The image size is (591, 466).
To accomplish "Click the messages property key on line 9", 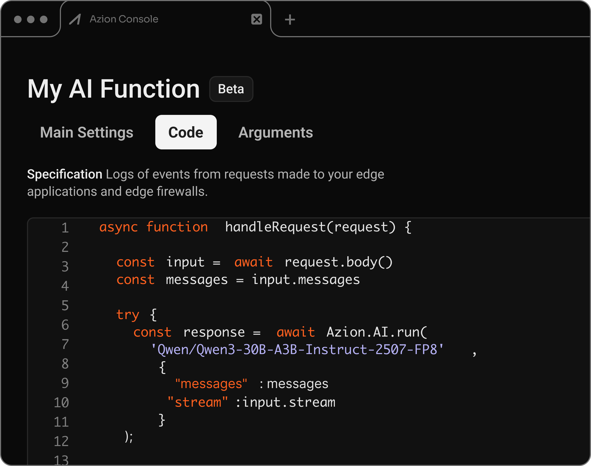I will 211,383.
